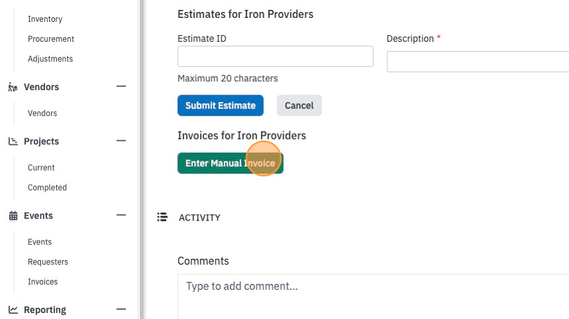Collapse the Vendors sidebar section
Viewport: 569px width, 319px height.
coord(121,87)
